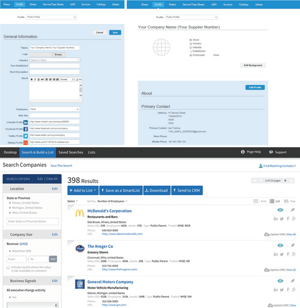Remove Michigan, United States criterion
300x308 pixels.
pyautogui.click(x=10, y=208)
